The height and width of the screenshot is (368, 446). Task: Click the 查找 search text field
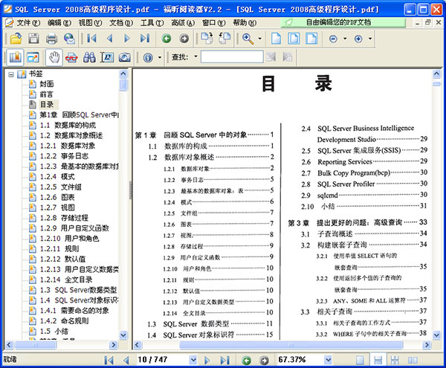pos(231,57)
